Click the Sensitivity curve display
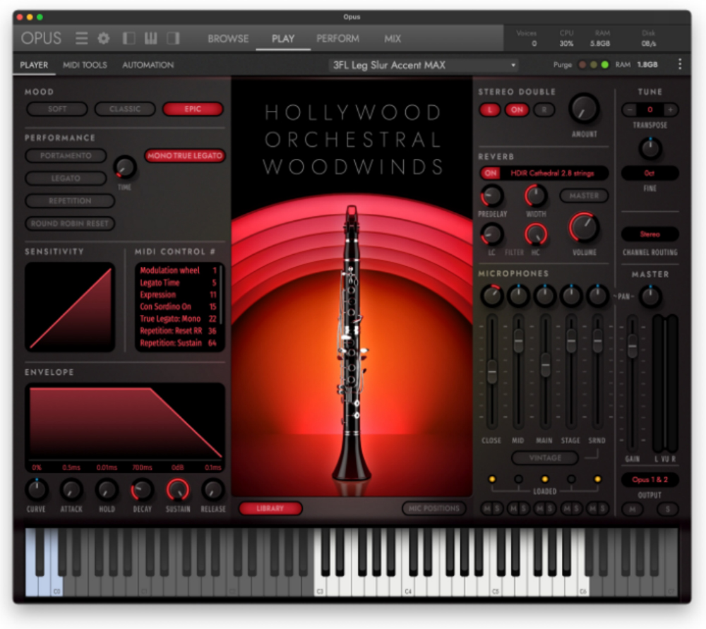Image resolution: width=706 pixels, height=629 pixels. point(70,307)
